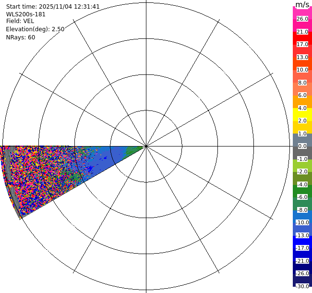This screenshot has width=312, height=293.
Task: Click the -6.0 colorbar tick label
Action: click(302, 197)
